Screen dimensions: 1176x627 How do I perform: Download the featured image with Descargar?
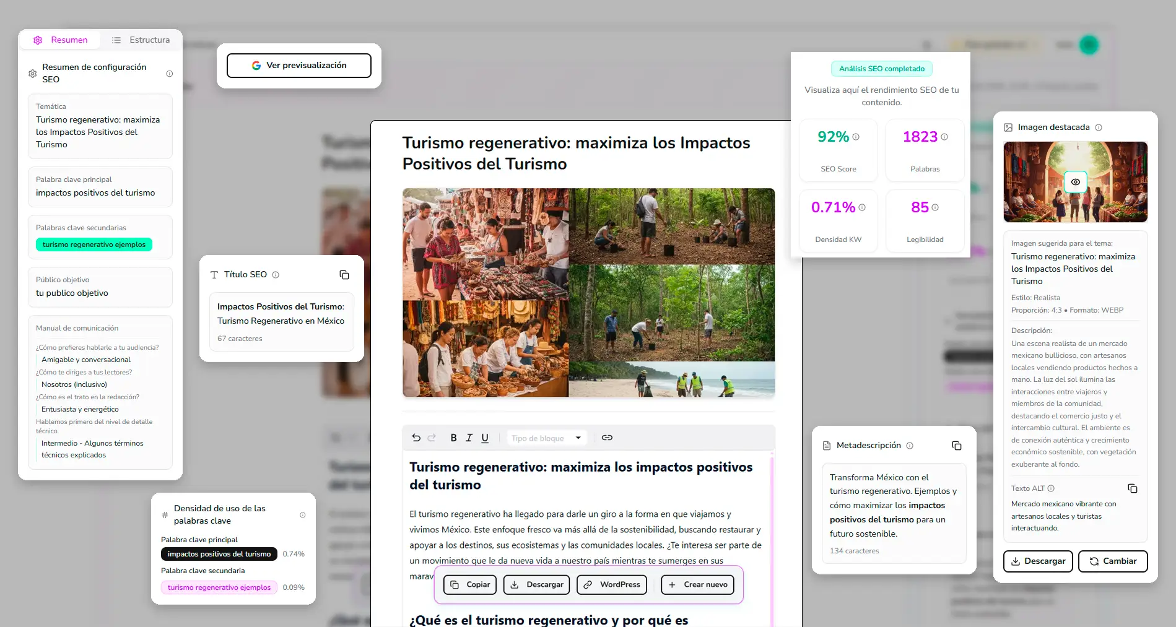(x=1037, y=561)
